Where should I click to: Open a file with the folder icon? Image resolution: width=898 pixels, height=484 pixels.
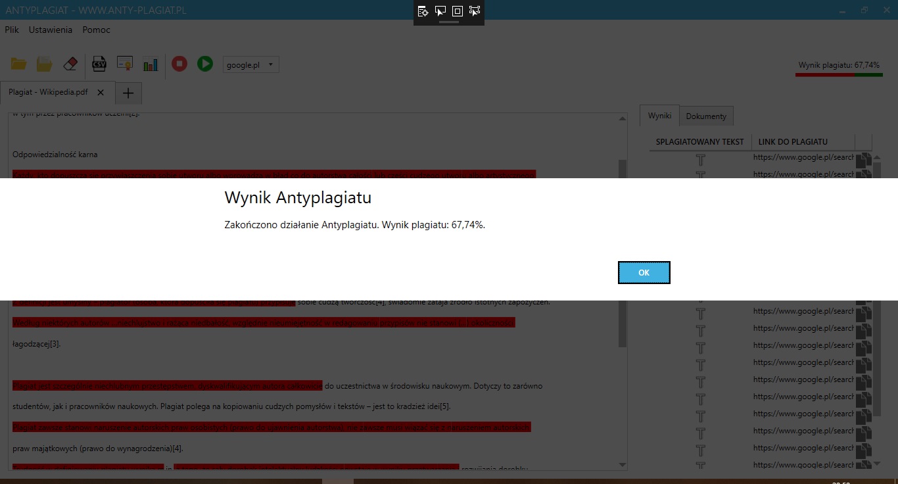pos(18,64)
